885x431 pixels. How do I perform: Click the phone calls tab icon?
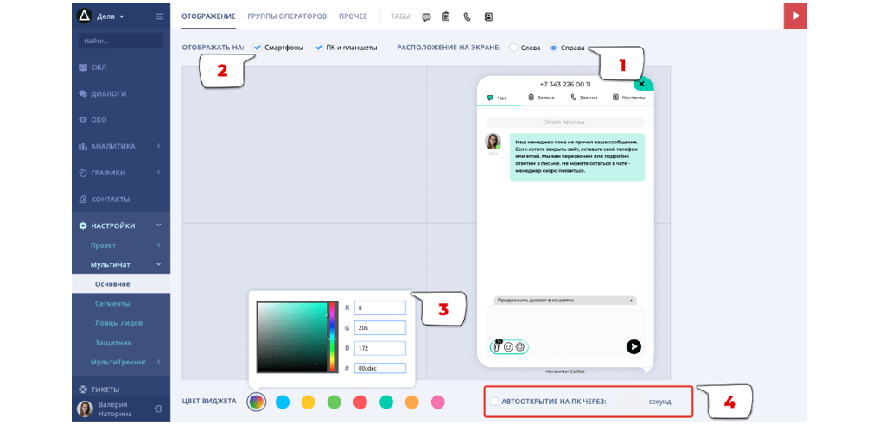click(468, 16)
